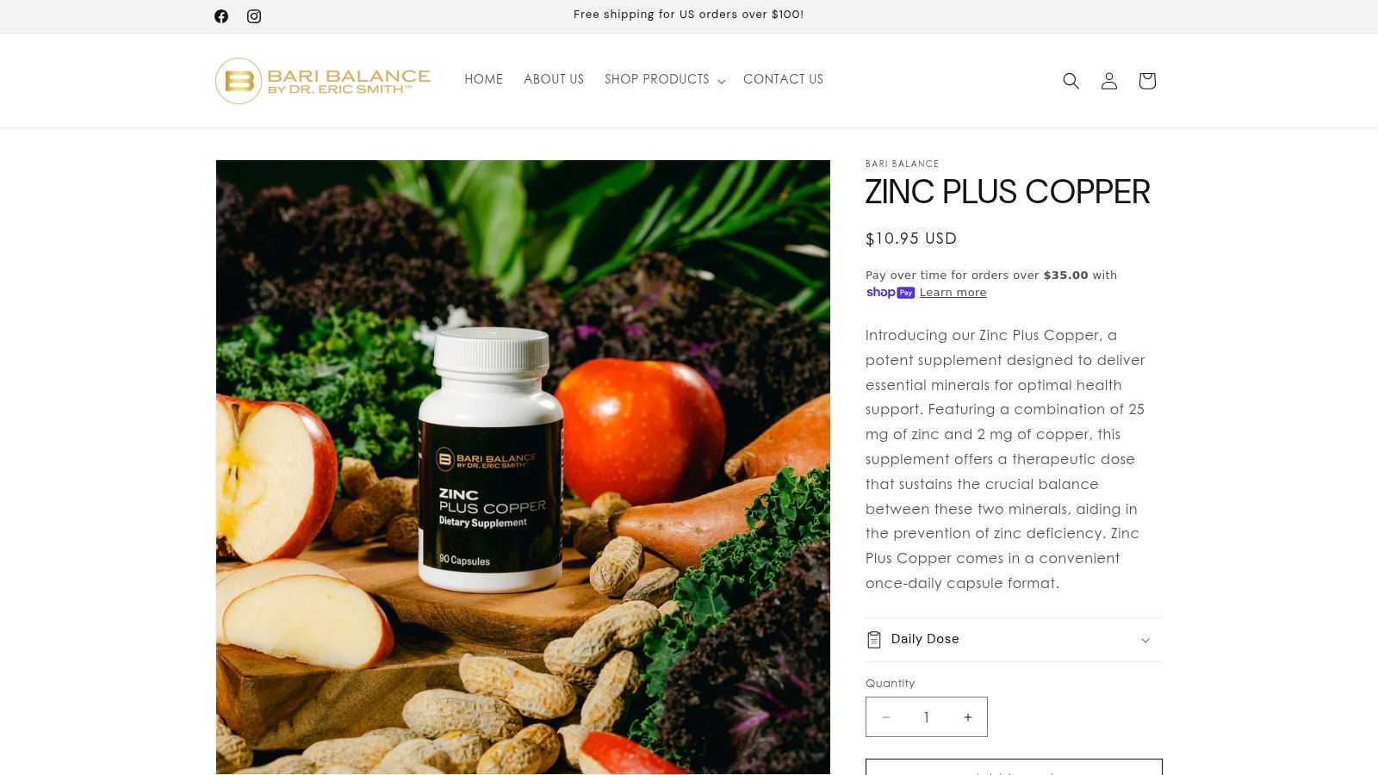
Task: Open the About Us page
Action: [x=554, y=79]
